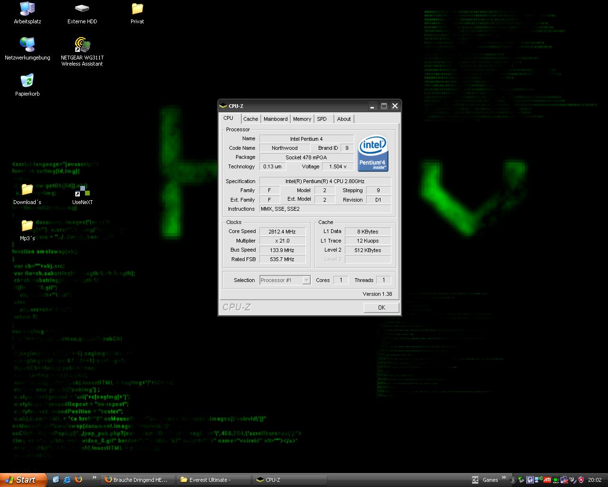Minimize the CPU-Z window

click(x=372, y=106)
